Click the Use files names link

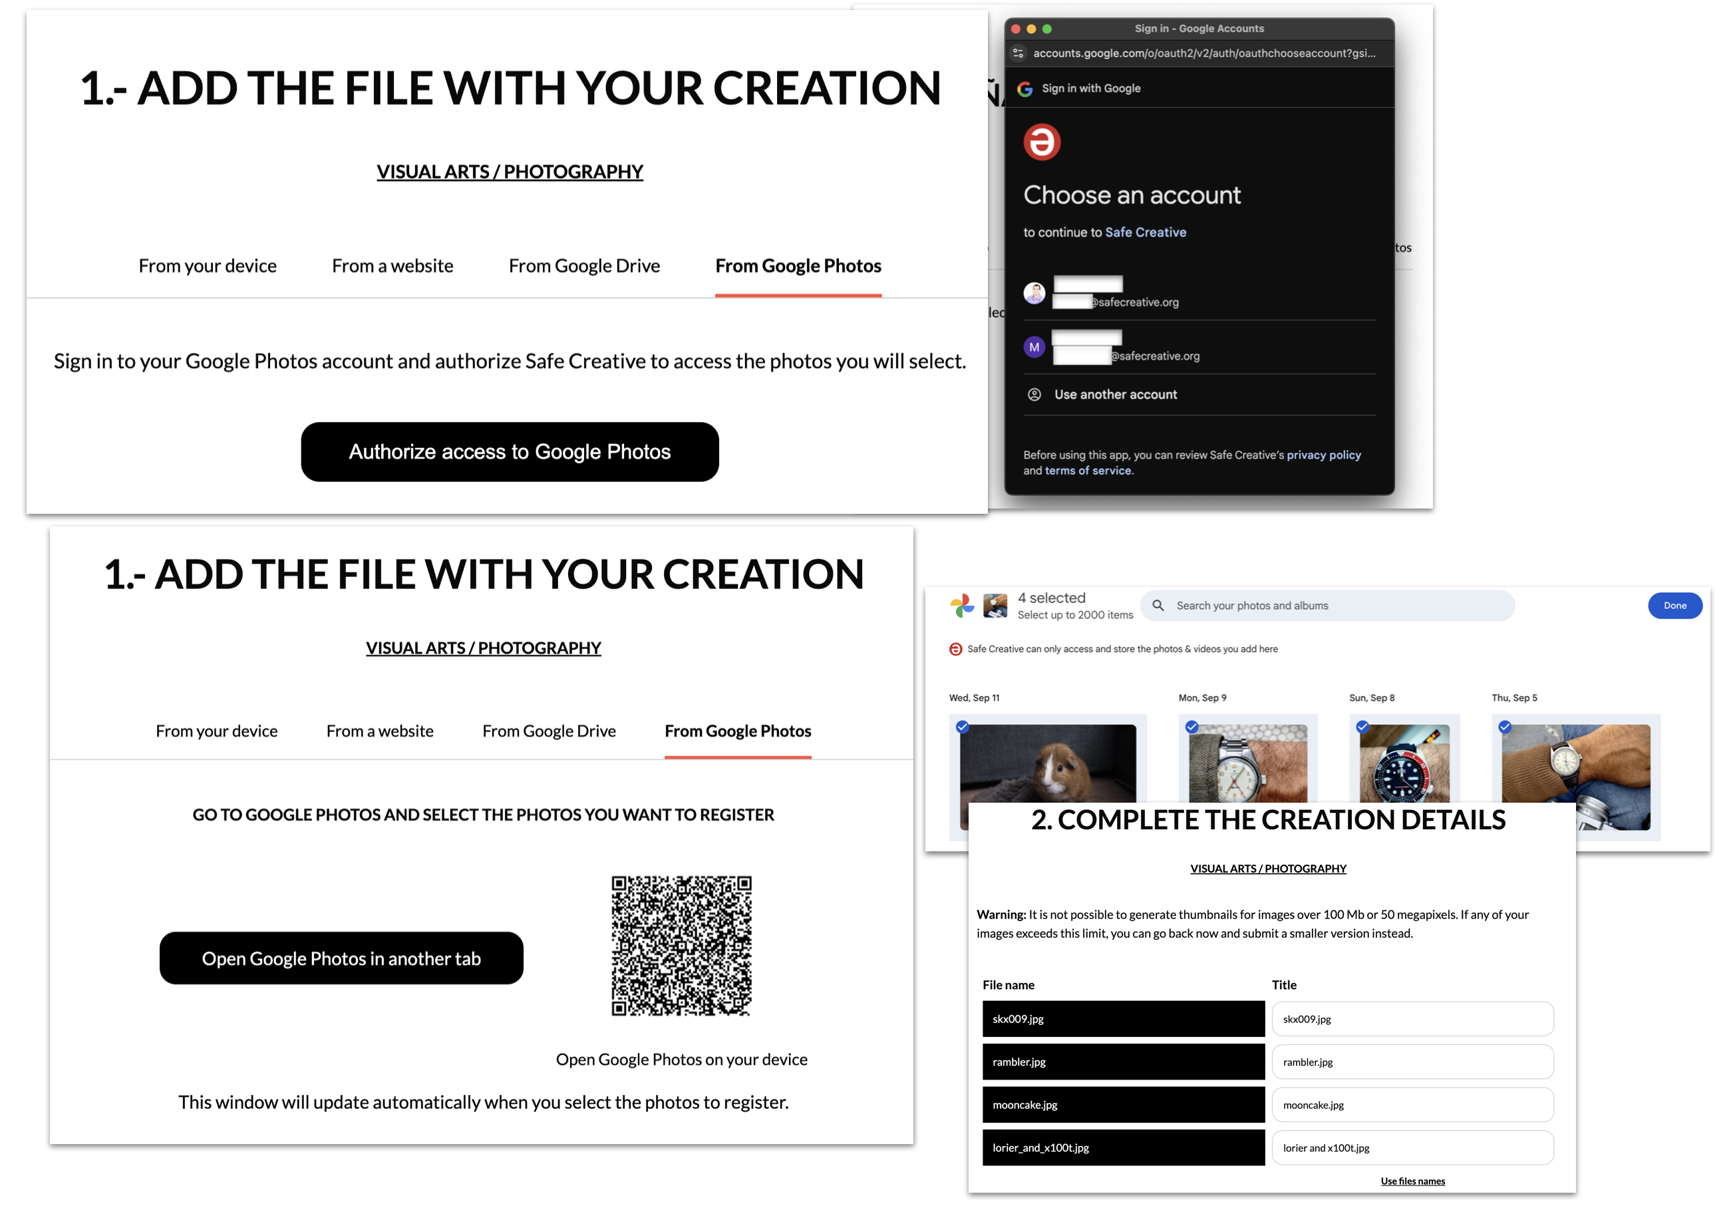click(x=1412, y=1181)
